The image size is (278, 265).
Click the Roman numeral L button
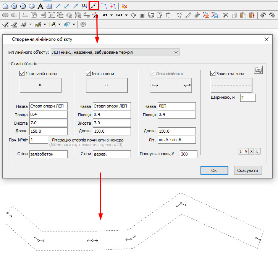(257, 151)
